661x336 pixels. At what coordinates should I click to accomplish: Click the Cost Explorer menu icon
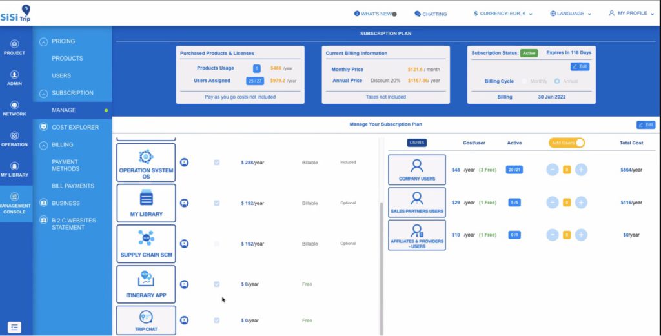tap(43, 127)
